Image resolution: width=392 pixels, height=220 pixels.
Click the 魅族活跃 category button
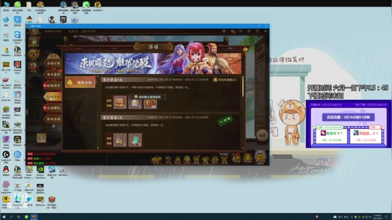[x=80, y=82]
